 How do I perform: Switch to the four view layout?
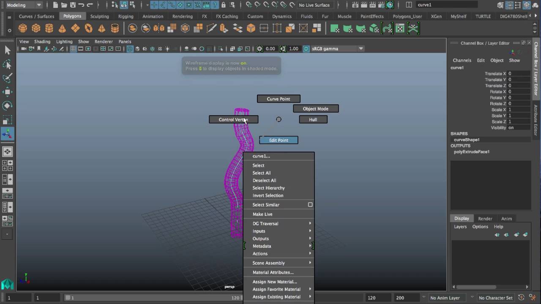(7, 166)
